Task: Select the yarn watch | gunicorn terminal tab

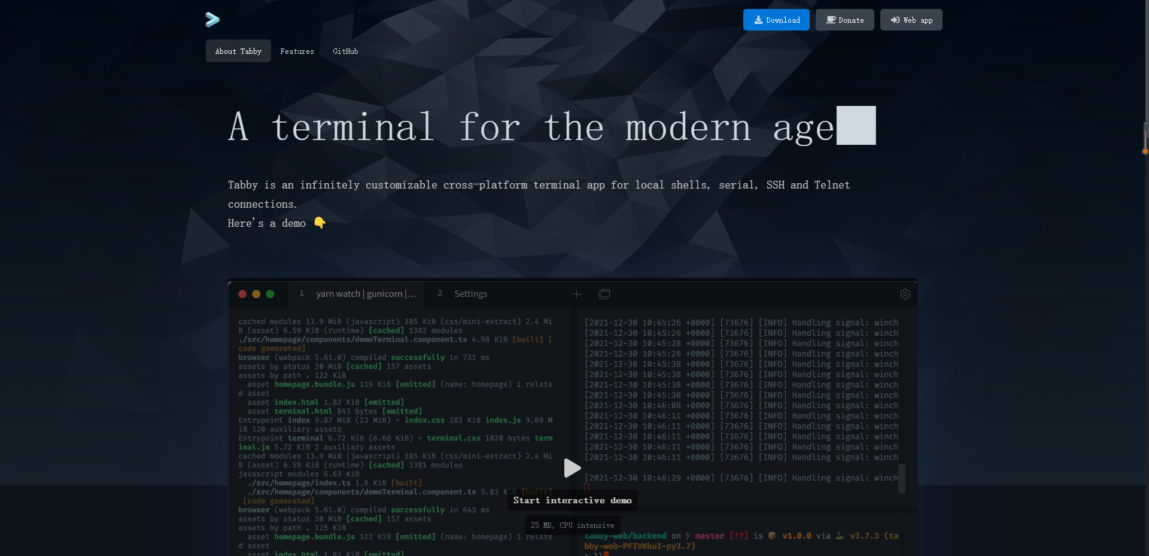Action: coord(356,294)
